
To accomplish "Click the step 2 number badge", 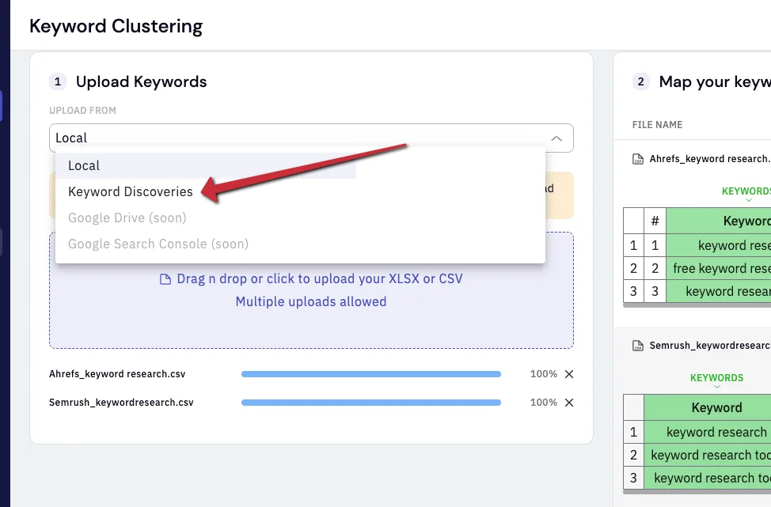I will pos(640,81).
